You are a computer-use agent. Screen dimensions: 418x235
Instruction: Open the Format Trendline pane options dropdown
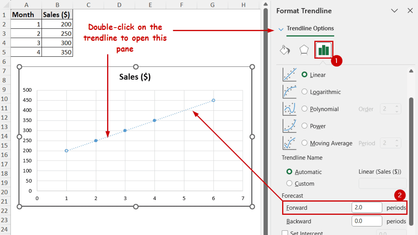coord(394,11)
